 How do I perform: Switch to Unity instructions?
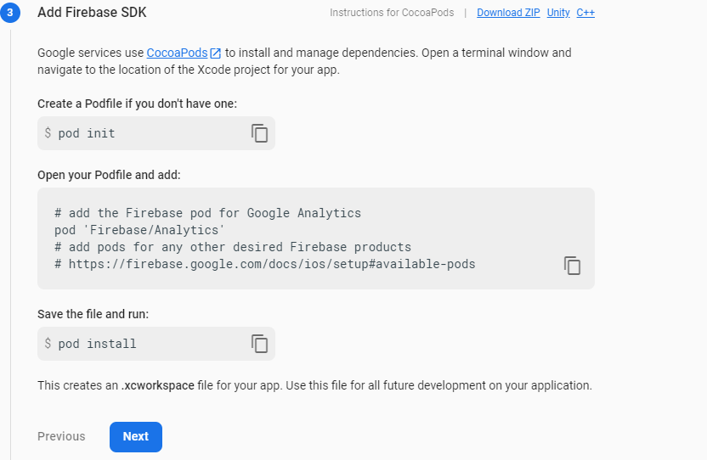click(x=558, y=13)
